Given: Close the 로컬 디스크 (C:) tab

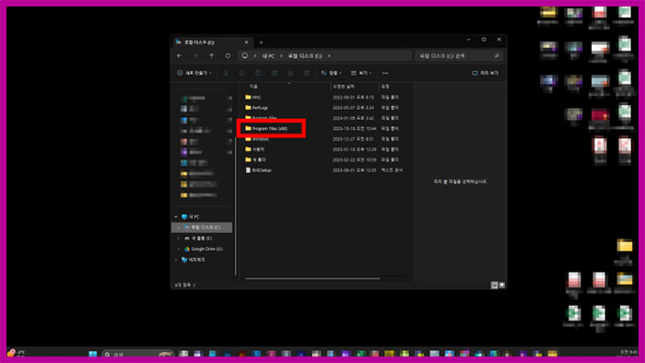Looking at the screenshot, I should [x=246, y=42].
